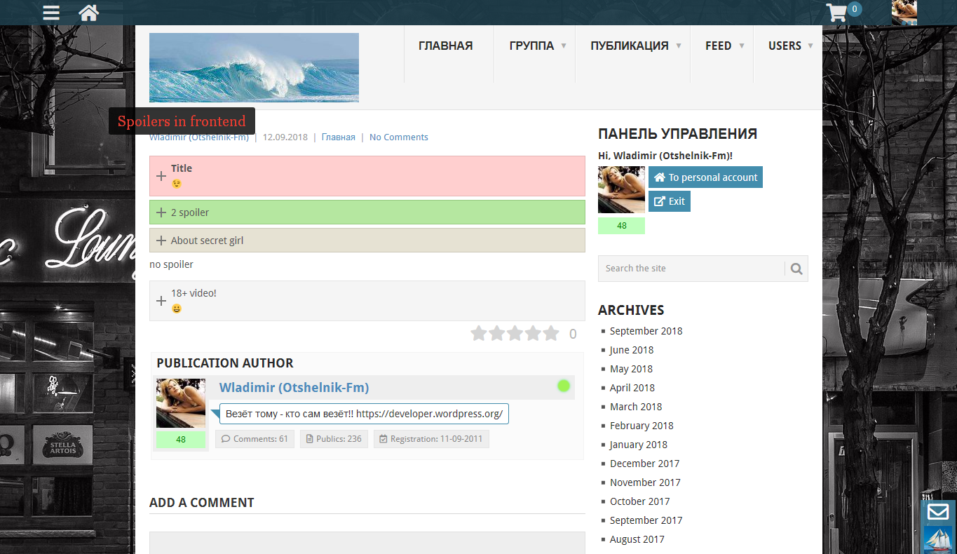The height and width of the screenshot is (554, 957).
Task: Click the search magnifier icon
Action: (x=796, y=269)
